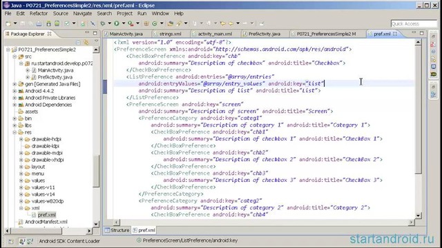Maximize the Package Explorer view
This screenshot has height=248, width=442.
pyautogui.click(x=95, y=33)
